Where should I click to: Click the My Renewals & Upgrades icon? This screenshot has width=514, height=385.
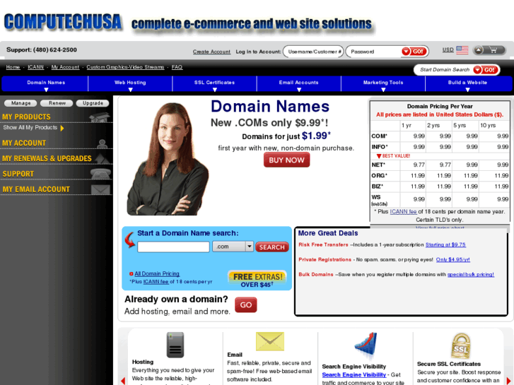[103, 158]
